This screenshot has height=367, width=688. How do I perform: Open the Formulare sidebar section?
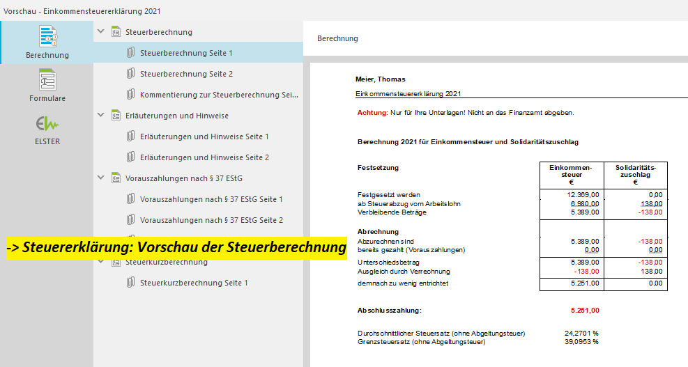[47, 85]
